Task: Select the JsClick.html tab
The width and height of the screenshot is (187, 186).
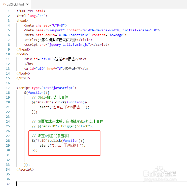Action: click(16, 5)
